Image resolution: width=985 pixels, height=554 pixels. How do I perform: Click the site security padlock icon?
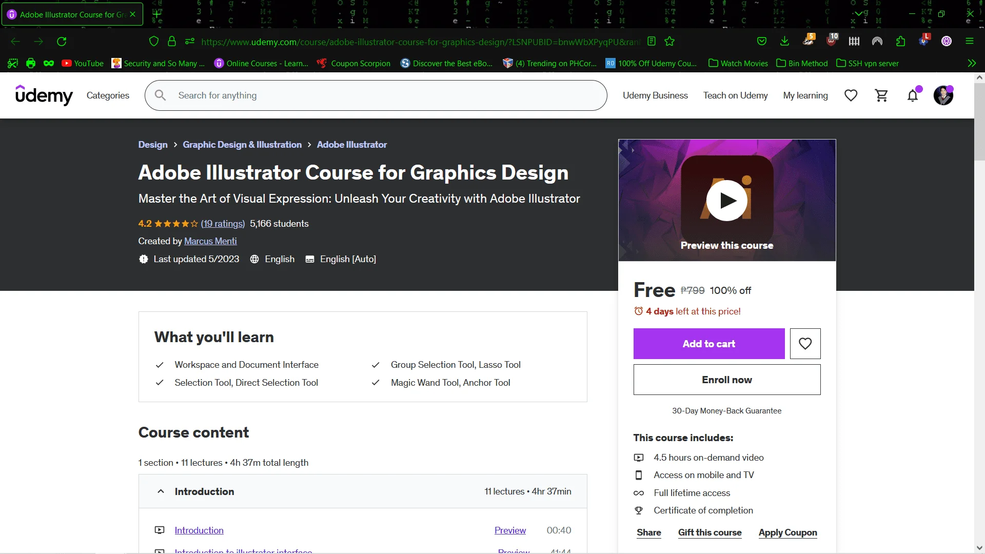pyautogui.click(x=172, y=42)
